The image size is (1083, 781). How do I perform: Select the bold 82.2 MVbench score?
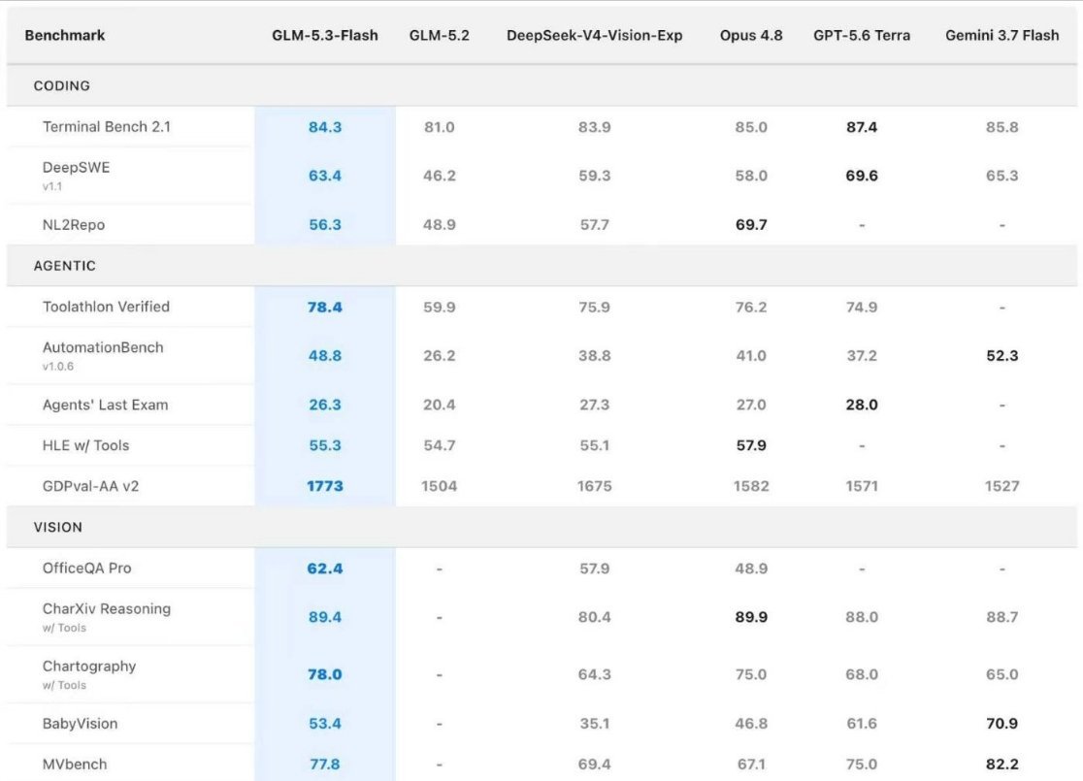1001,764
